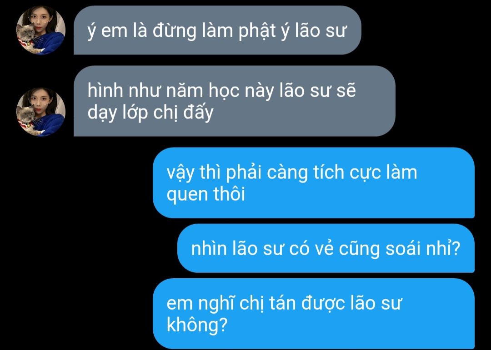The image size is (491, 350).
Task: Tap the blue bubble 'em nghĩ chị tán được lão sư không?'
Action: pyautogui.click(x=314, y=313)
